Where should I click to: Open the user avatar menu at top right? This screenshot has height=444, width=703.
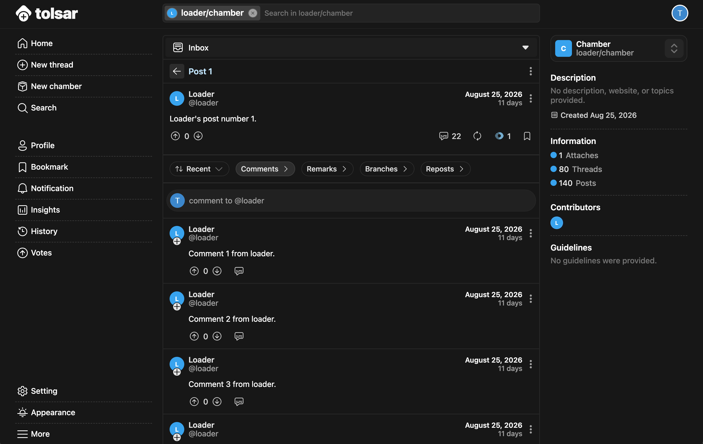pos(679,13)
